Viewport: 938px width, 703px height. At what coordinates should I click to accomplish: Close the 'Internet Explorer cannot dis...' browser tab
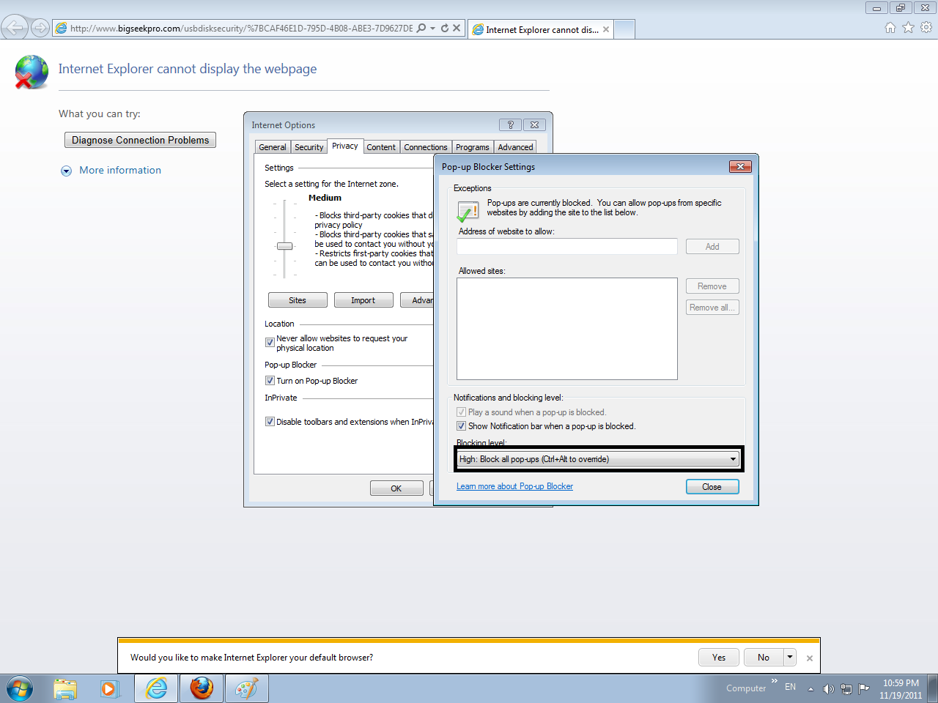point(606,30)
